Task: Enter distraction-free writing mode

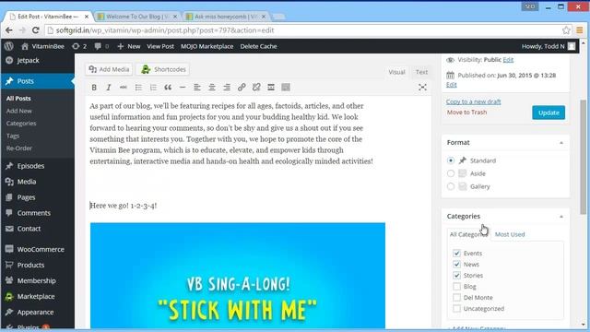Action: click(x=422, y=88)
